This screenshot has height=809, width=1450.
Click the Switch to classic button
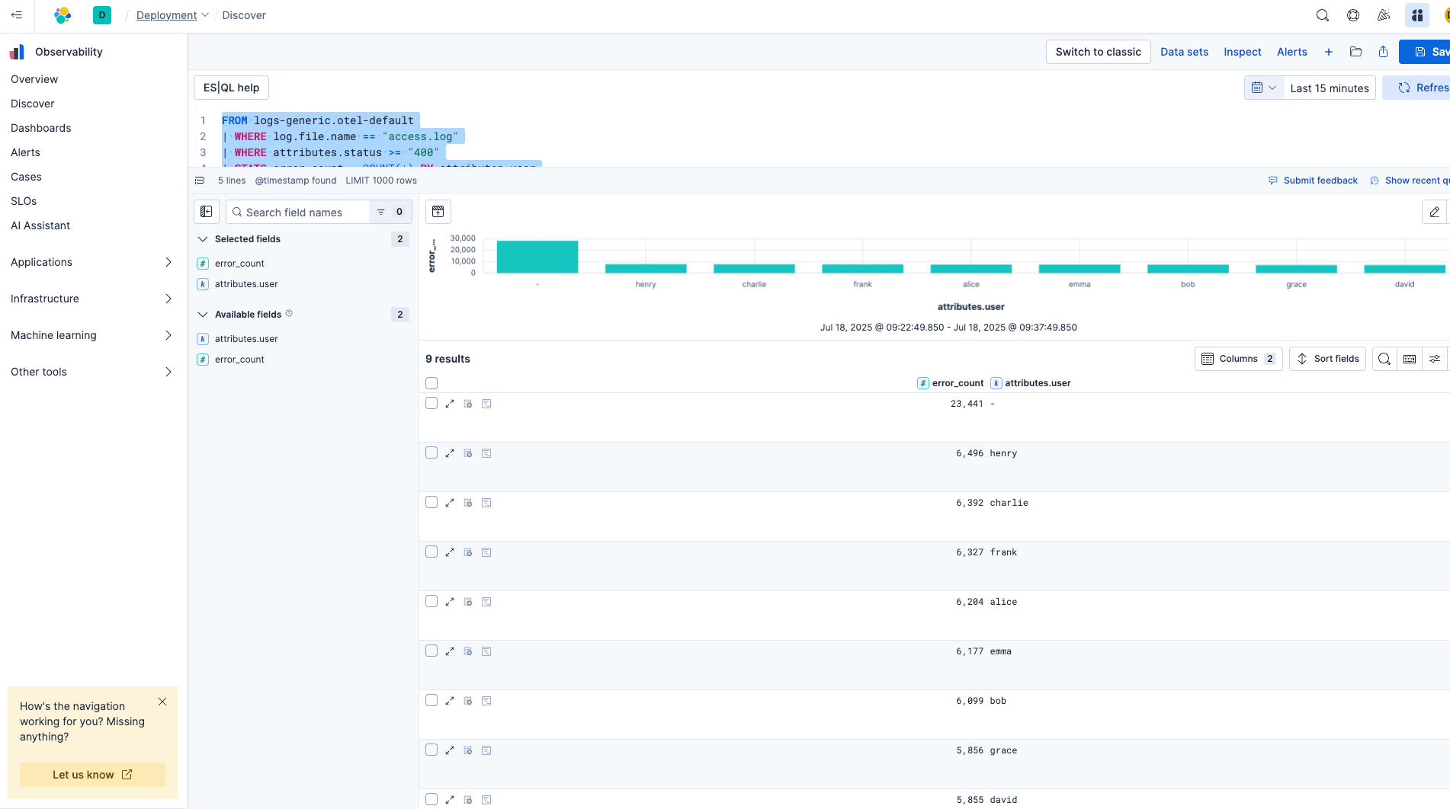click(1098, 52)
